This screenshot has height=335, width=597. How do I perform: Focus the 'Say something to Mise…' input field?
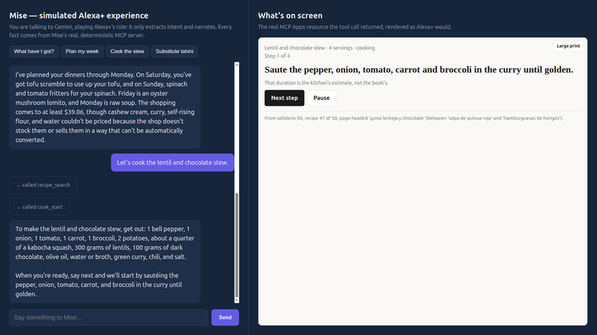tap(108, 317)
